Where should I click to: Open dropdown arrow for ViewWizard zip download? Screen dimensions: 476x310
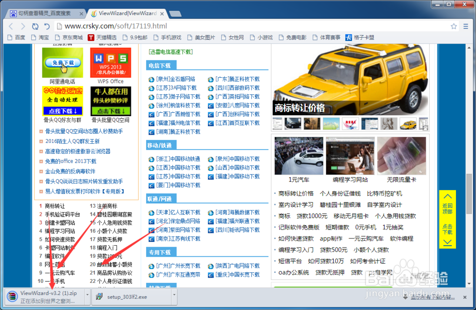[x=88, y=294]
